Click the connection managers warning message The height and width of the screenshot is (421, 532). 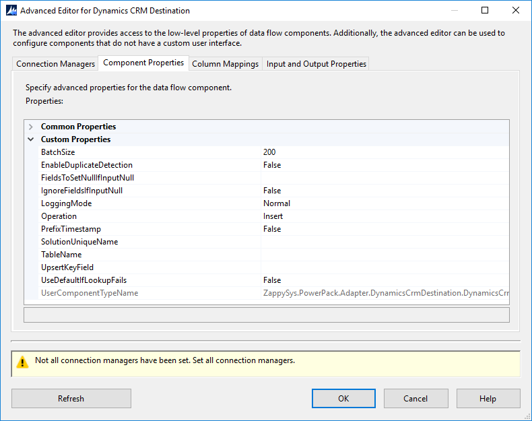coord(165,360)
